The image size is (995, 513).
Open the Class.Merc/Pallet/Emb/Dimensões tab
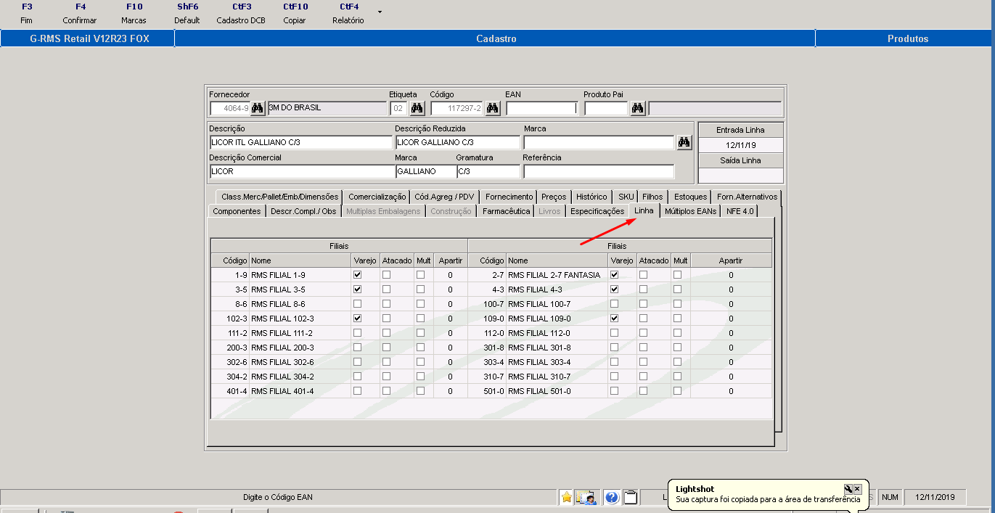[279, 197]
